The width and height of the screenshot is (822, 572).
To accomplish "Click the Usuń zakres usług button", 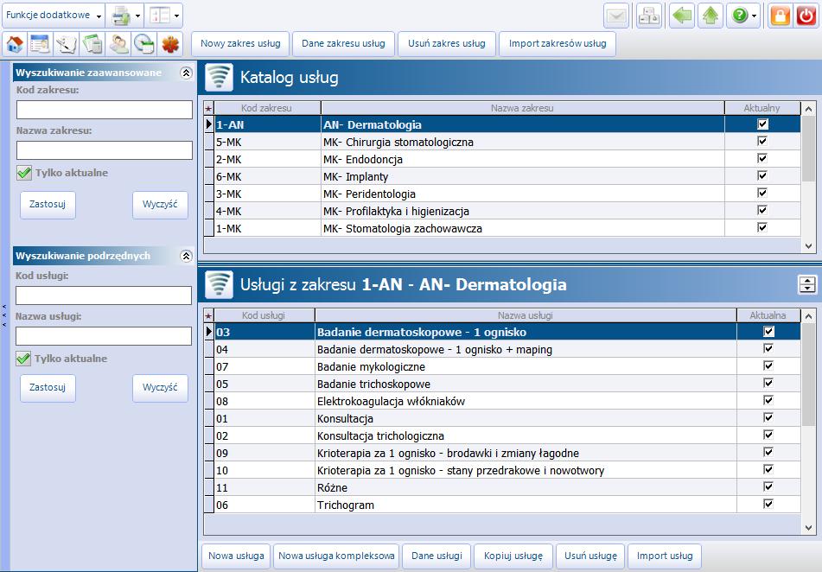I will (447, 43).
